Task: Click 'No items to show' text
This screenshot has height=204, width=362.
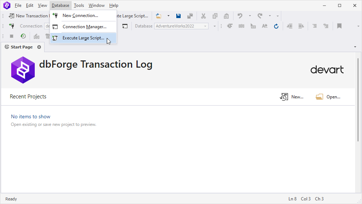Action: pyautogui.click(x=31, y=116)
